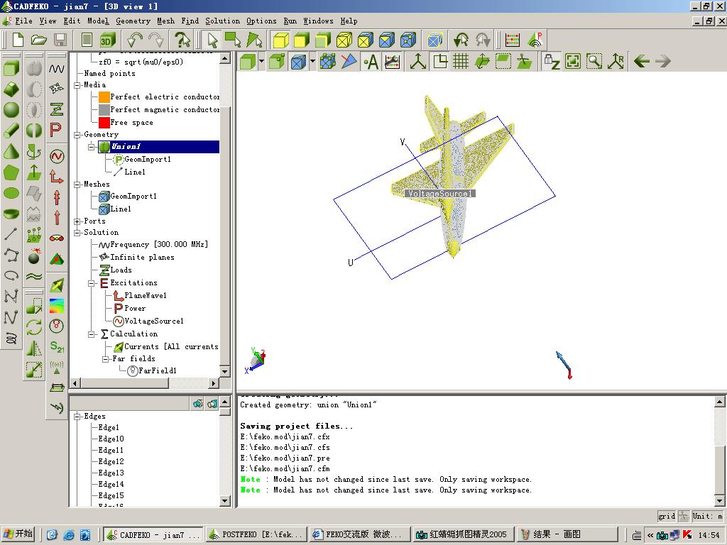Add a voltage source excitation icon
Image resolution: width=727 pixels, height=545 pixels.
[x=57, y=156]
